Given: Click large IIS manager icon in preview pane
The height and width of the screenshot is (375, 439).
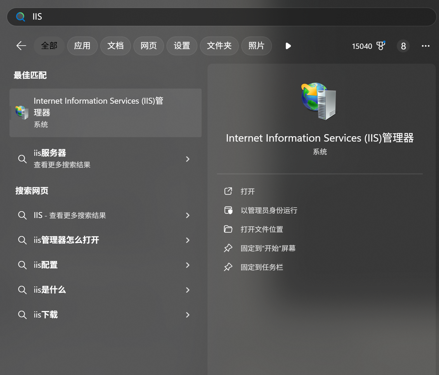Looking at the screenshot, I should pos(319,101).
